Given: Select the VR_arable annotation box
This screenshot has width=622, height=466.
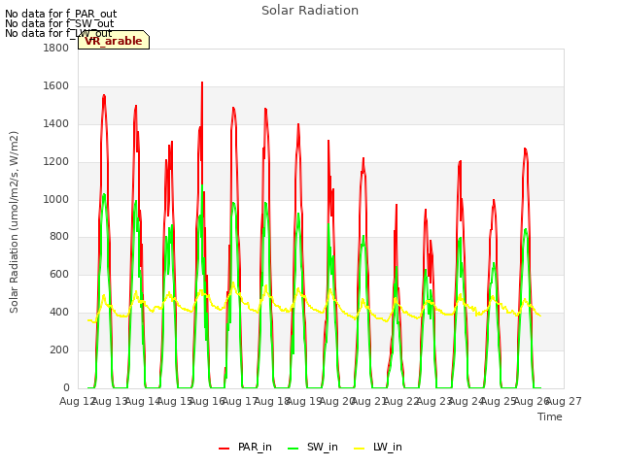Looking at the screenshot, I should tap(114, 40).
